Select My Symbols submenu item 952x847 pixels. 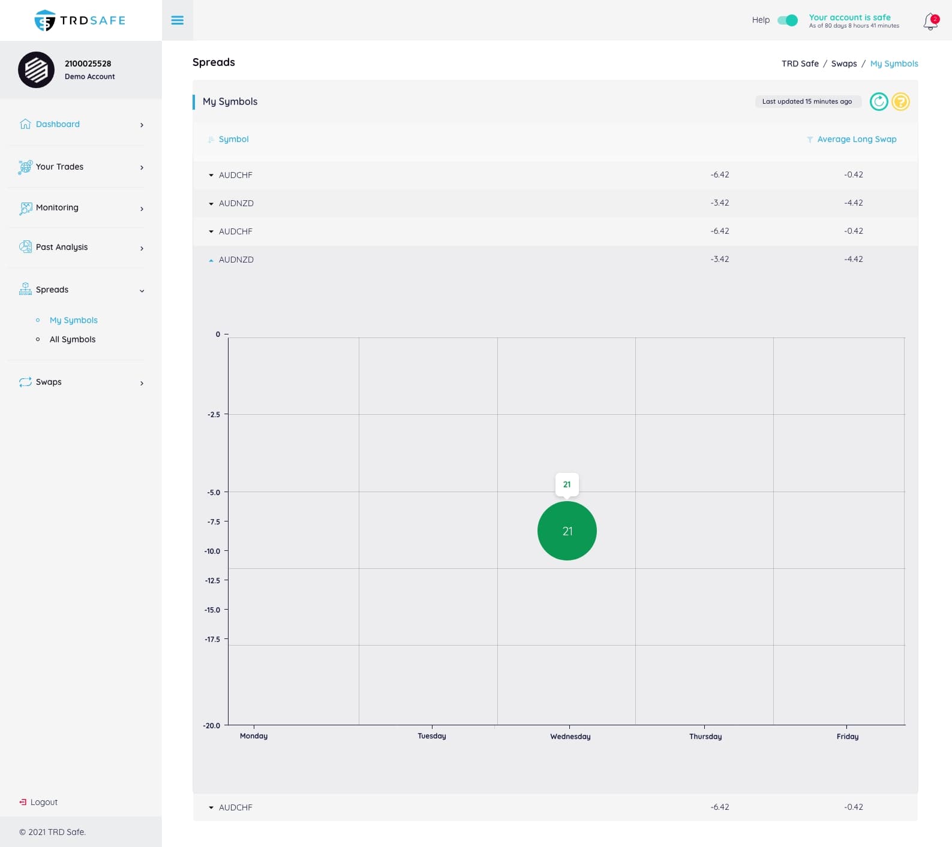click(74, 320)
